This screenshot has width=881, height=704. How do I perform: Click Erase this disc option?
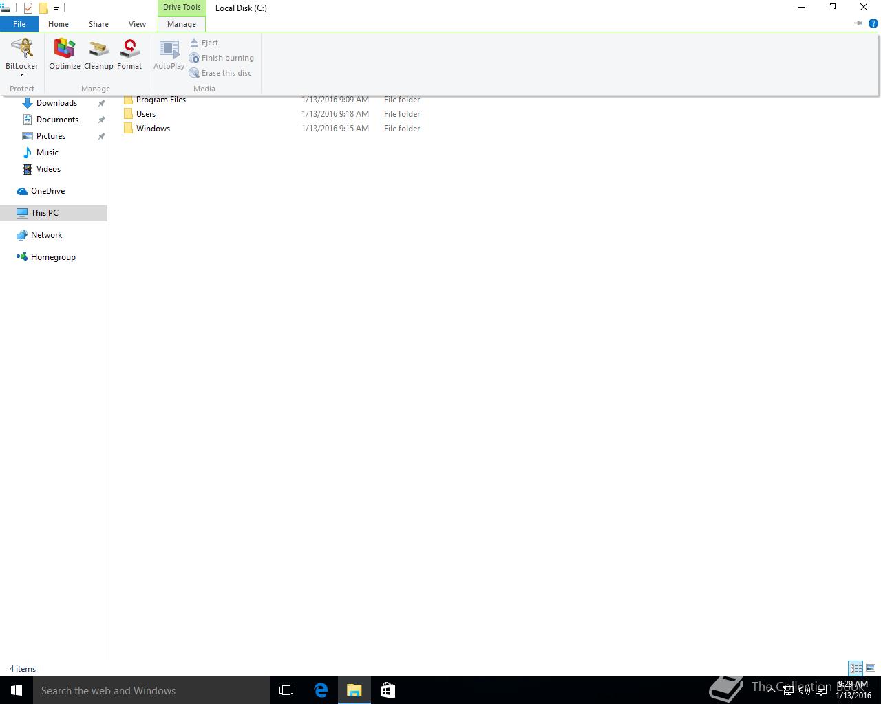click(x=220, y=73)
